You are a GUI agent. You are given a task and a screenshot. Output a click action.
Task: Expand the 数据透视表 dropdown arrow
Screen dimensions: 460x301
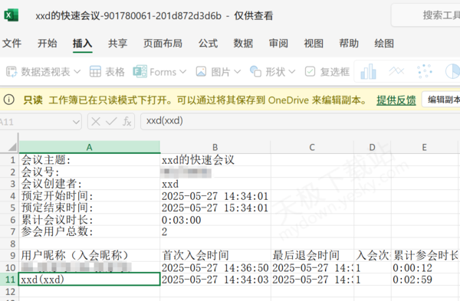[x=77, y=71]
